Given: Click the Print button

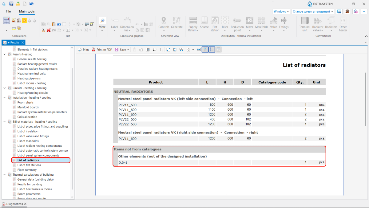Looking at the screenshot, I should pos(83,50).
